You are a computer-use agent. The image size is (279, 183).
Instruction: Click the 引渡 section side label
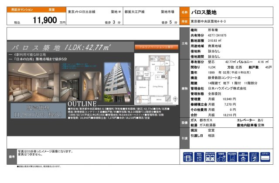tap(184, 138)
